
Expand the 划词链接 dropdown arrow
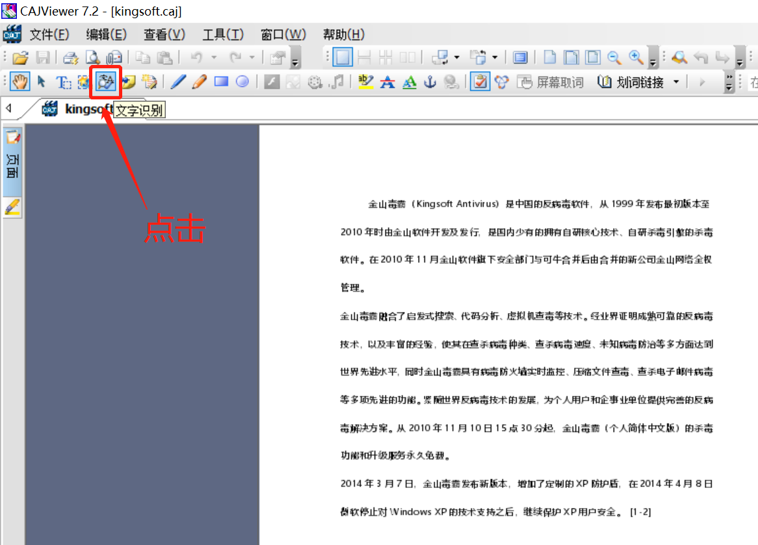tap(676, 82)
